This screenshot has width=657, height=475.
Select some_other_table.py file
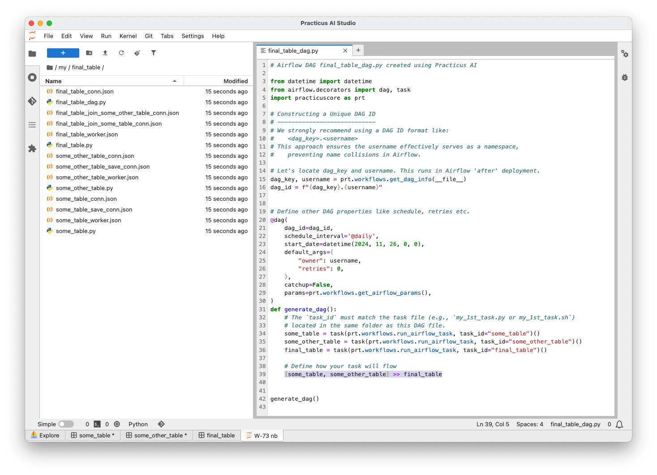[x=147, y=188]
